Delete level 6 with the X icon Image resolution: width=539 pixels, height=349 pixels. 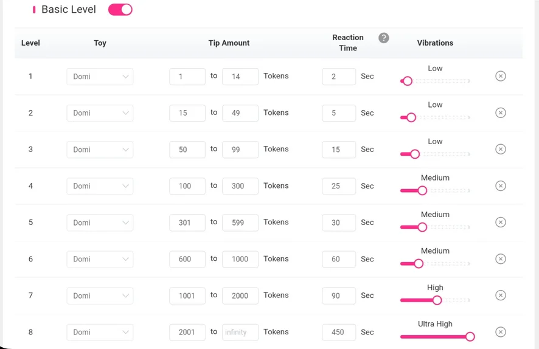(x=500, y=258)
